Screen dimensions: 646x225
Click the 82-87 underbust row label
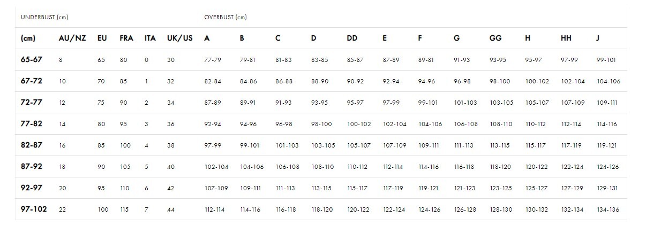31,145
